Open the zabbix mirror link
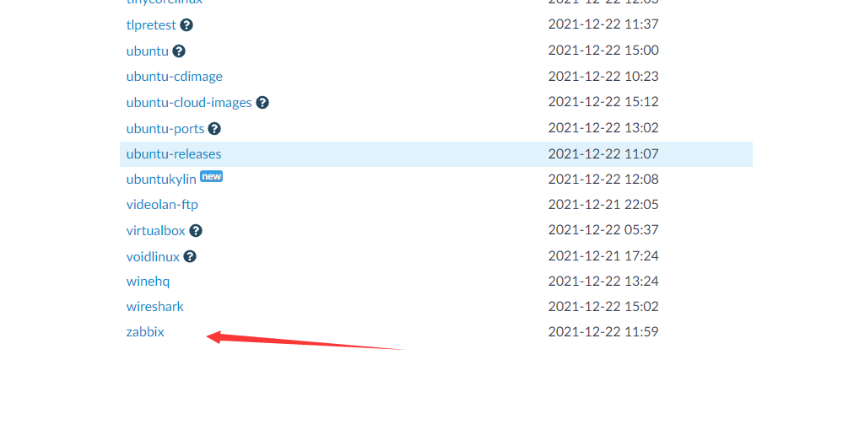Screen dimensions: 843x435 pos(145,332)
